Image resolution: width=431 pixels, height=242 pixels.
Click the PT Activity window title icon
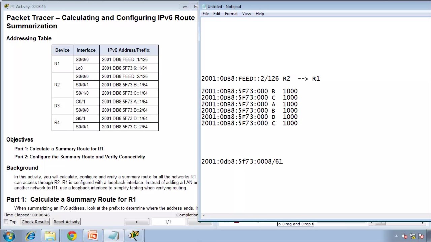[x=6, y=6]
